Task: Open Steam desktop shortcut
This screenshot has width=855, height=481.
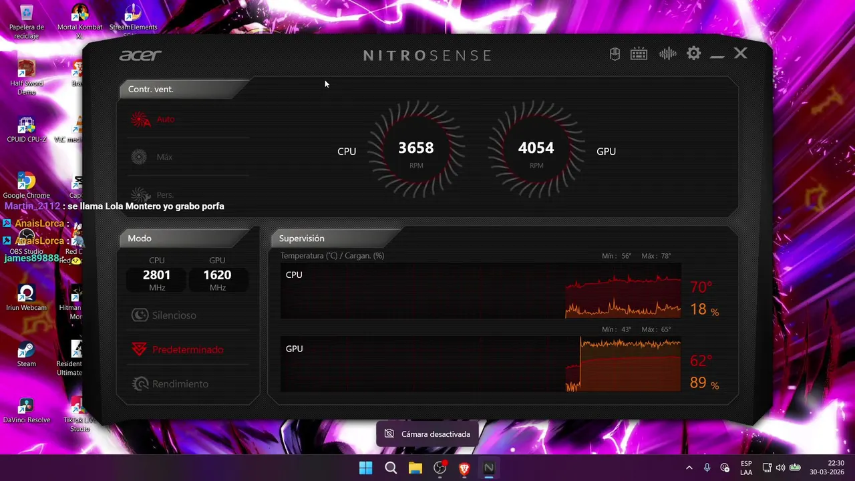Action: 27,354
